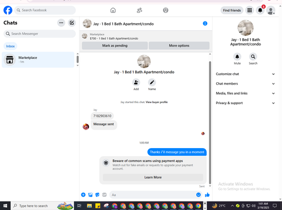The height and width of the screenshot is (210, 282).
Task: Click the Search Facebook field
Action: 45,10
